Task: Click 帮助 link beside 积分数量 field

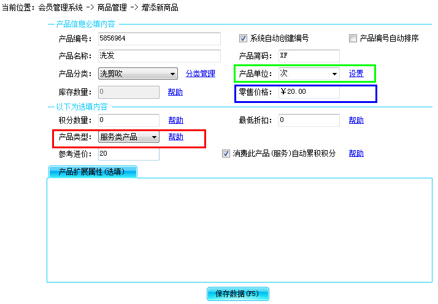Action: pos(175,121)
